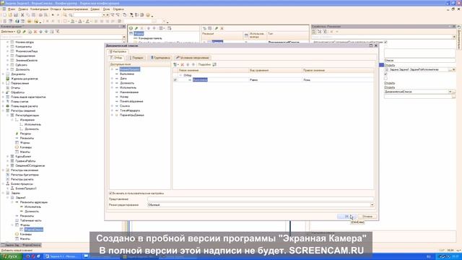Open the Администрирование menu
This screenshot has width=462, height=260.
75,9
